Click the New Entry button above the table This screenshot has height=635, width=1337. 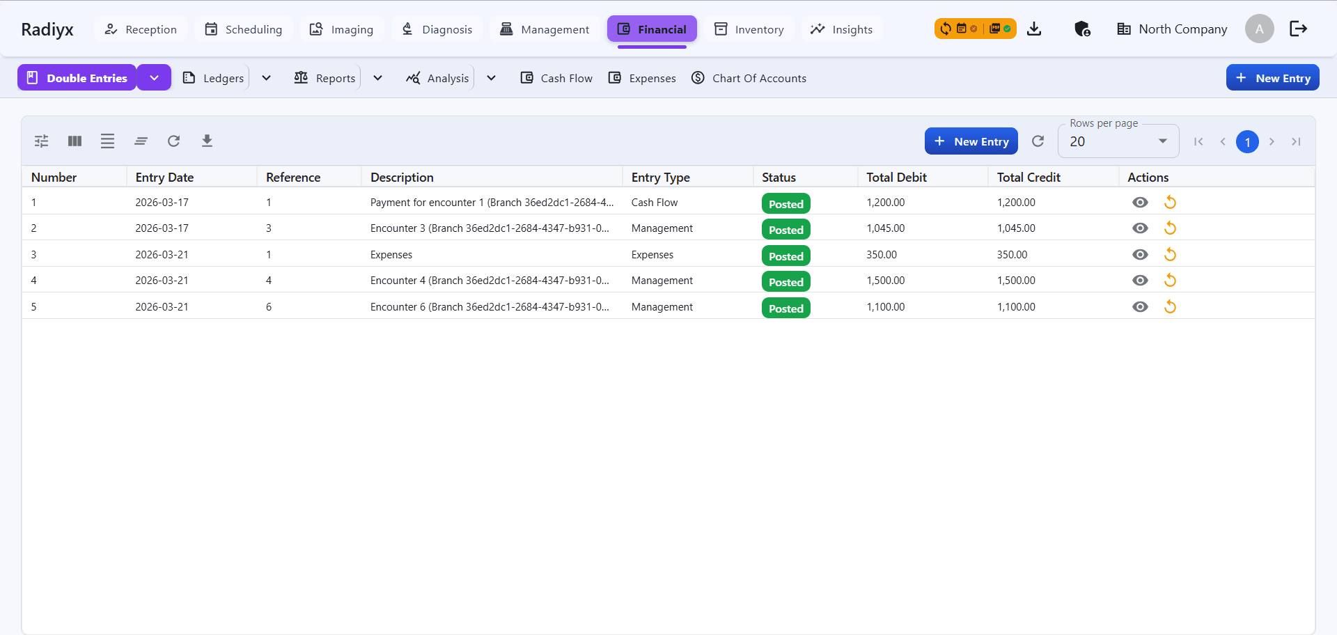(971, 141)
